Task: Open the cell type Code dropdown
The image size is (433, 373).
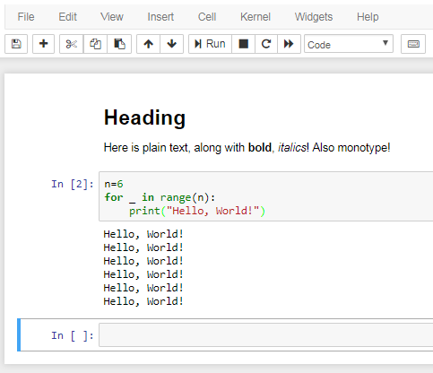Action: [349, 44]
